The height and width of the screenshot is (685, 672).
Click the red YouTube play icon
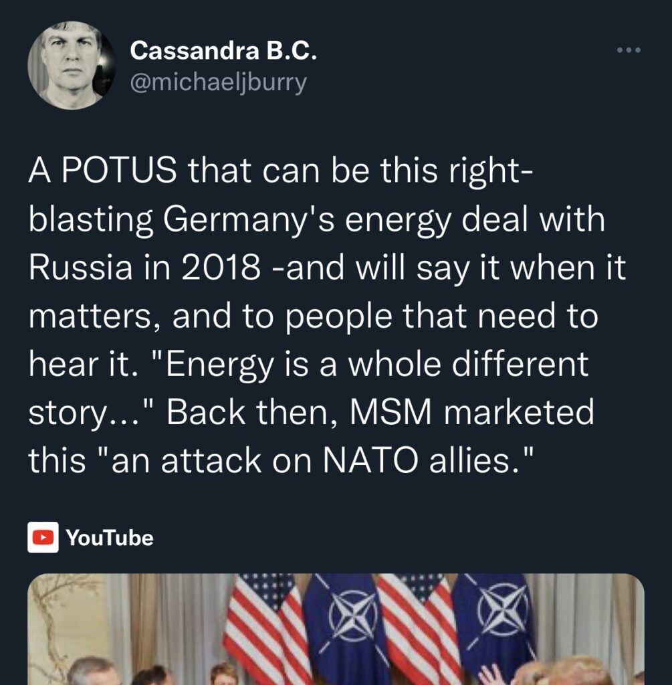[x=43, y=537]
